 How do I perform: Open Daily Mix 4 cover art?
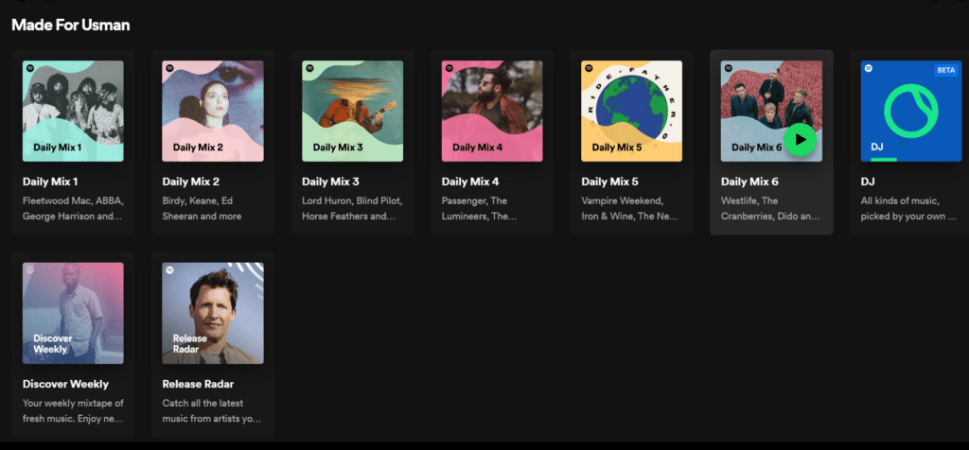[492, 112]
